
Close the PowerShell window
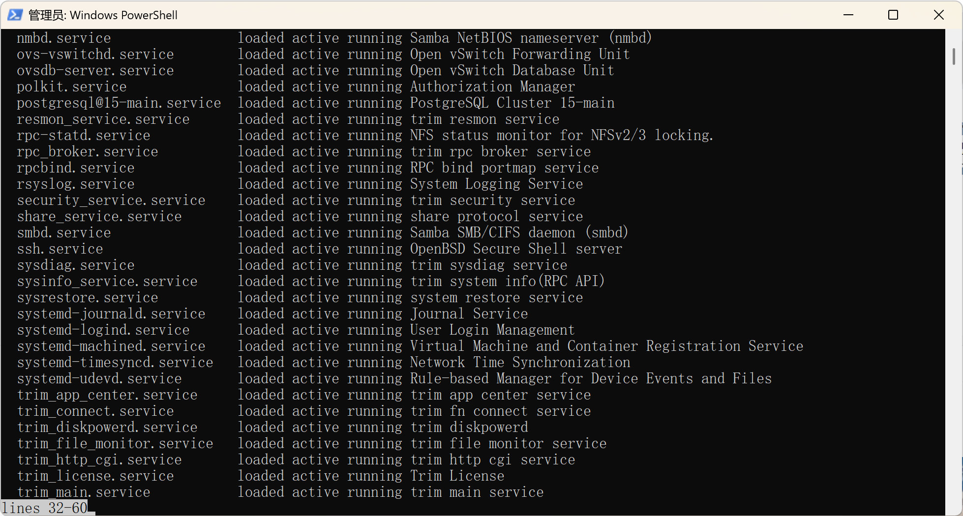pos(938,15)
